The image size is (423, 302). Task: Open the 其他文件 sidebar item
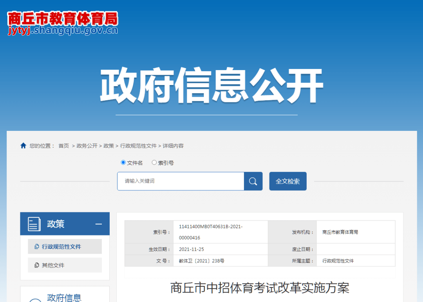pos(65,265)
